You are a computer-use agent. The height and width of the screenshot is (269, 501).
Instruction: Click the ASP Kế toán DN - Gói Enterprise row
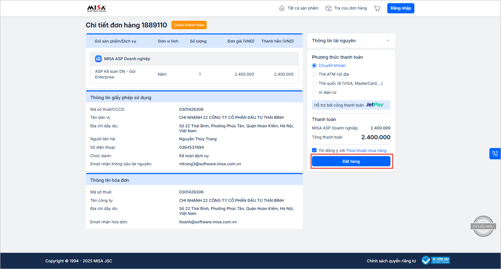click(x=194, y=74)
